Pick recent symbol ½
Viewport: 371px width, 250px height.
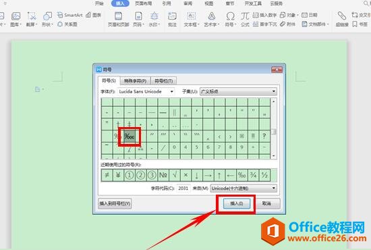point(264,176)
